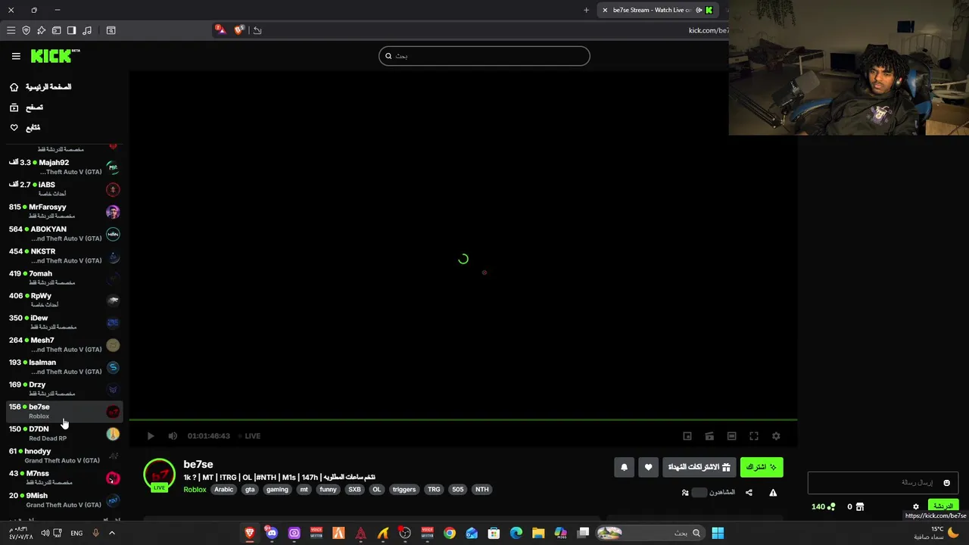969x545 pixels.
Task: Open the media control music icon
Action: [x=87, y=30]
